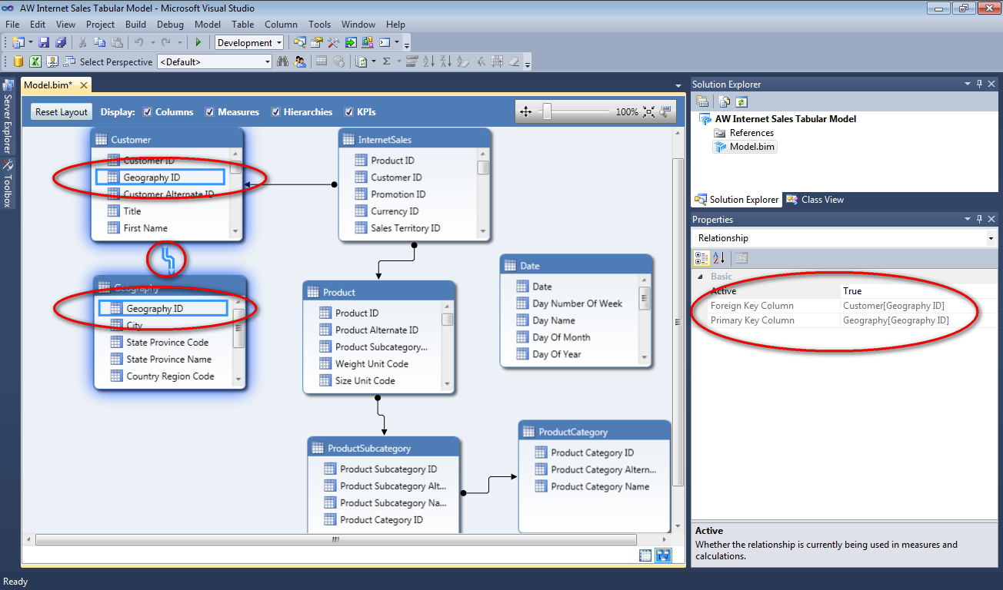Image resolution: width=1003 pixels, height=590 pixels.
Task: Click the diagram vertical scrollbar
Action: click(x=678, y=323)
